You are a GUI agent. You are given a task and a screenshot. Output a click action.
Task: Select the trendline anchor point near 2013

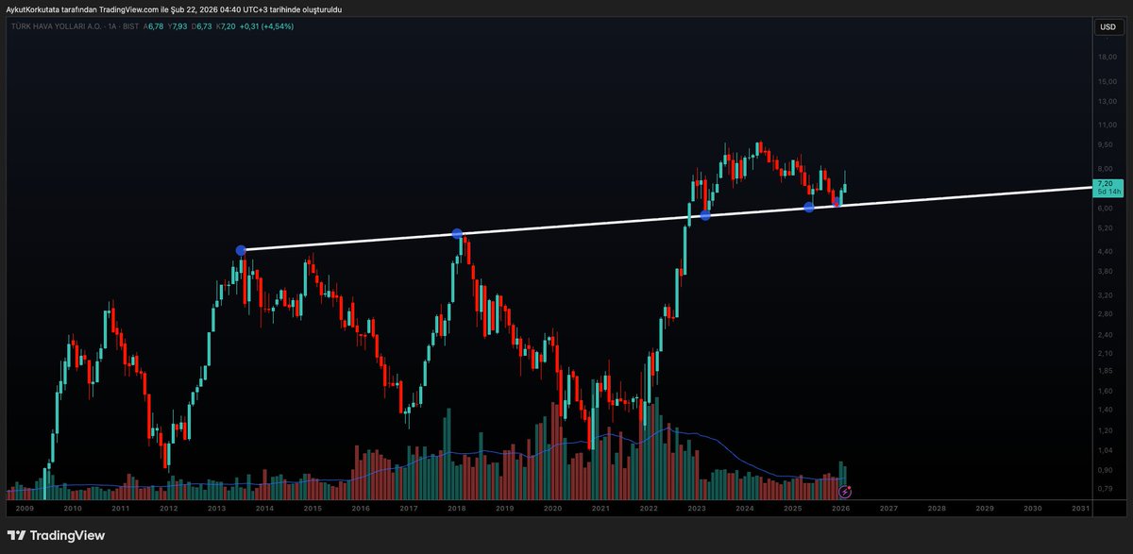(241, 250)
